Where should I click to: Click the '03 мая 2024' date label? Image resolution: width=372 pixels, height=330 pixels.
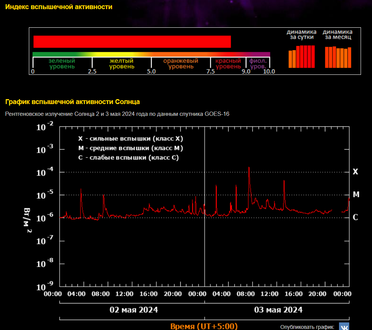pyautogui.click(x=278, y=310)
